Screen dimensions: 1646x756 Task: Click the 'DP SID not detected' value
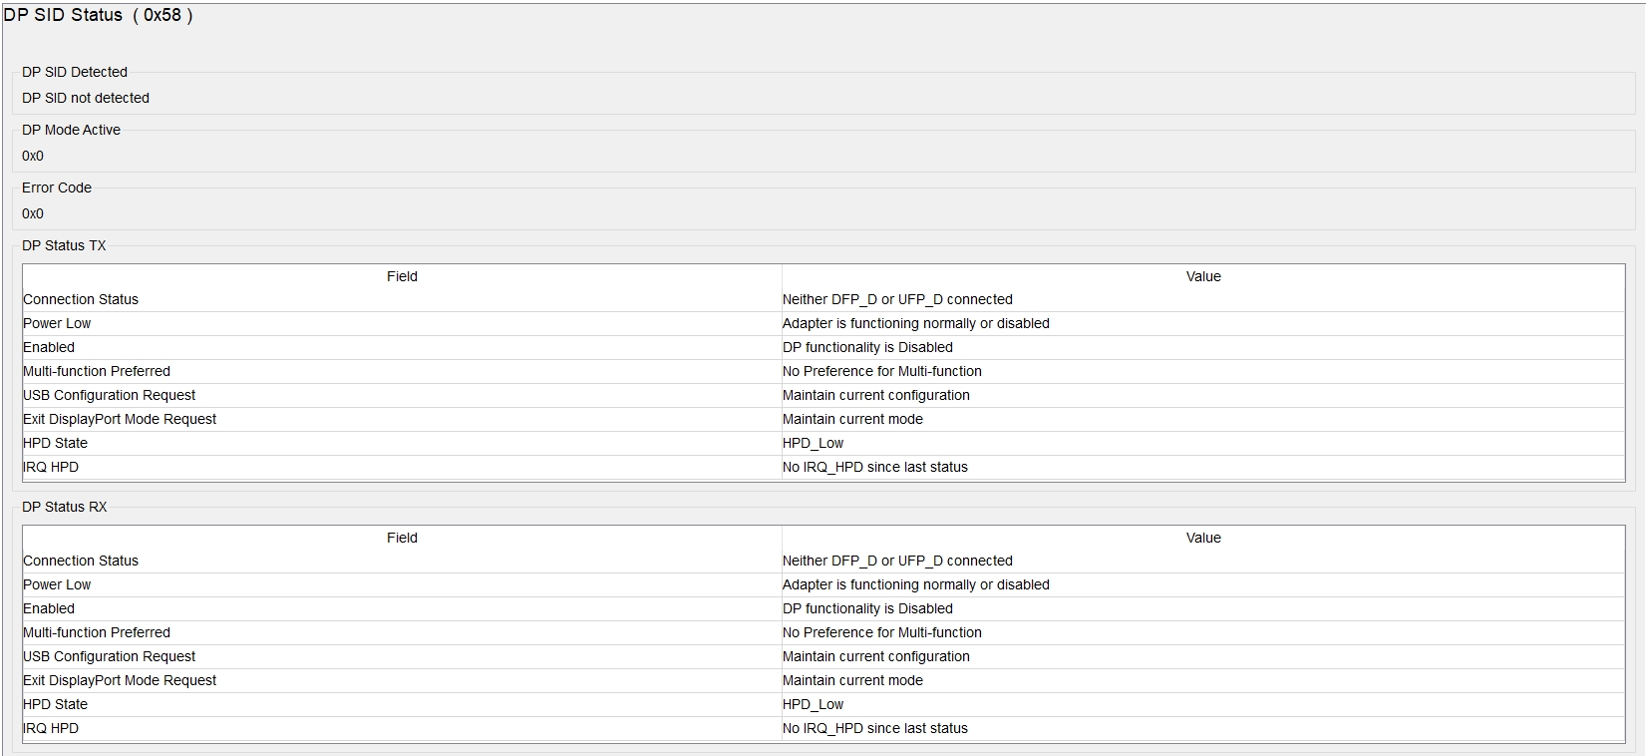coord(86,98)
